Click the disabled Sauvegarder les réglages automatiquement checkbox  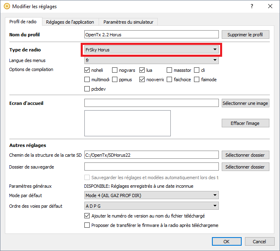click(87, 178)
